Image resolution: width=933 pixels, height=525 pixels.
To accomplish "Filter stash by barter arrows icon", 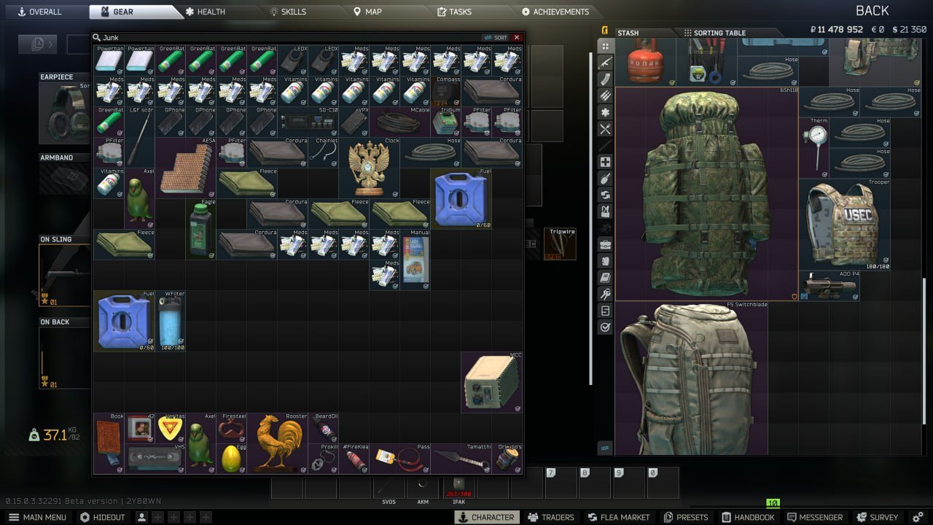I will (605, 195).
